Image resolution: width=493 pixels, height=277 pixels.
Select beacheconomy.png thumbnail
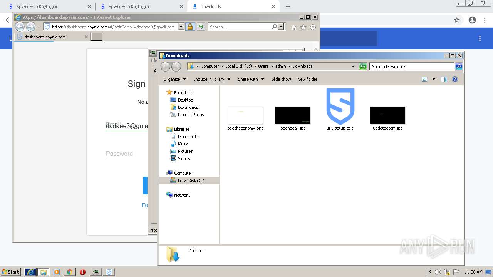[245, 118]
